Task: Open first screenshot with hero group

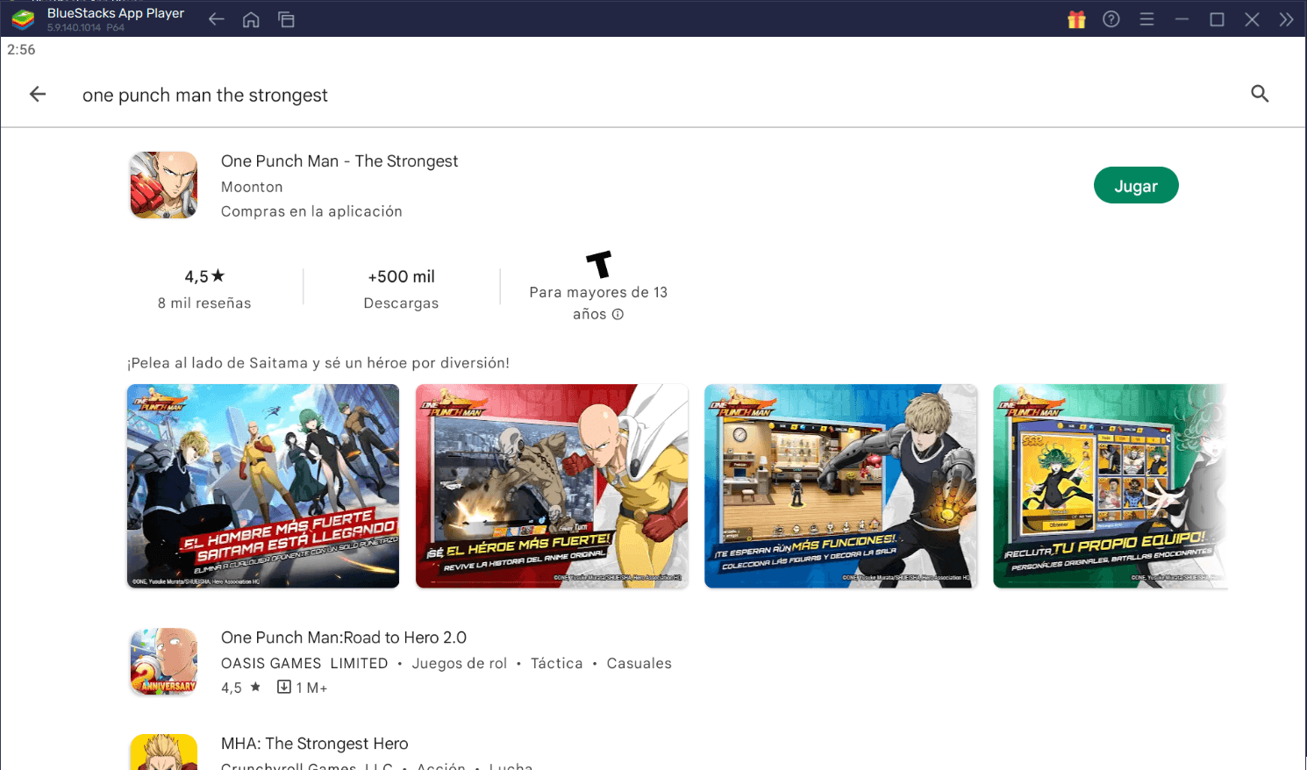Action: click(x=263, y=486)
